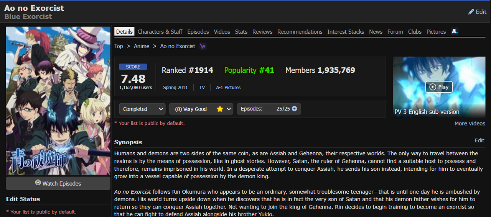Open the Pictures tab
Image resolution: width=491 pixels, height=217 pixels.
click(x=436, y=32)
